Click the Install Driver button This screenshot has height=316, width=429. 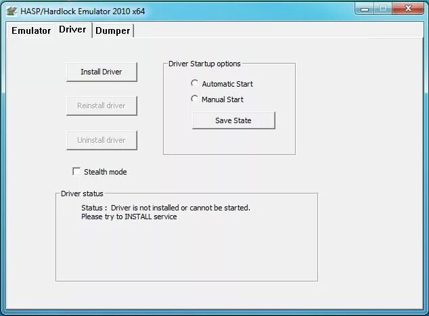(101, 72)
